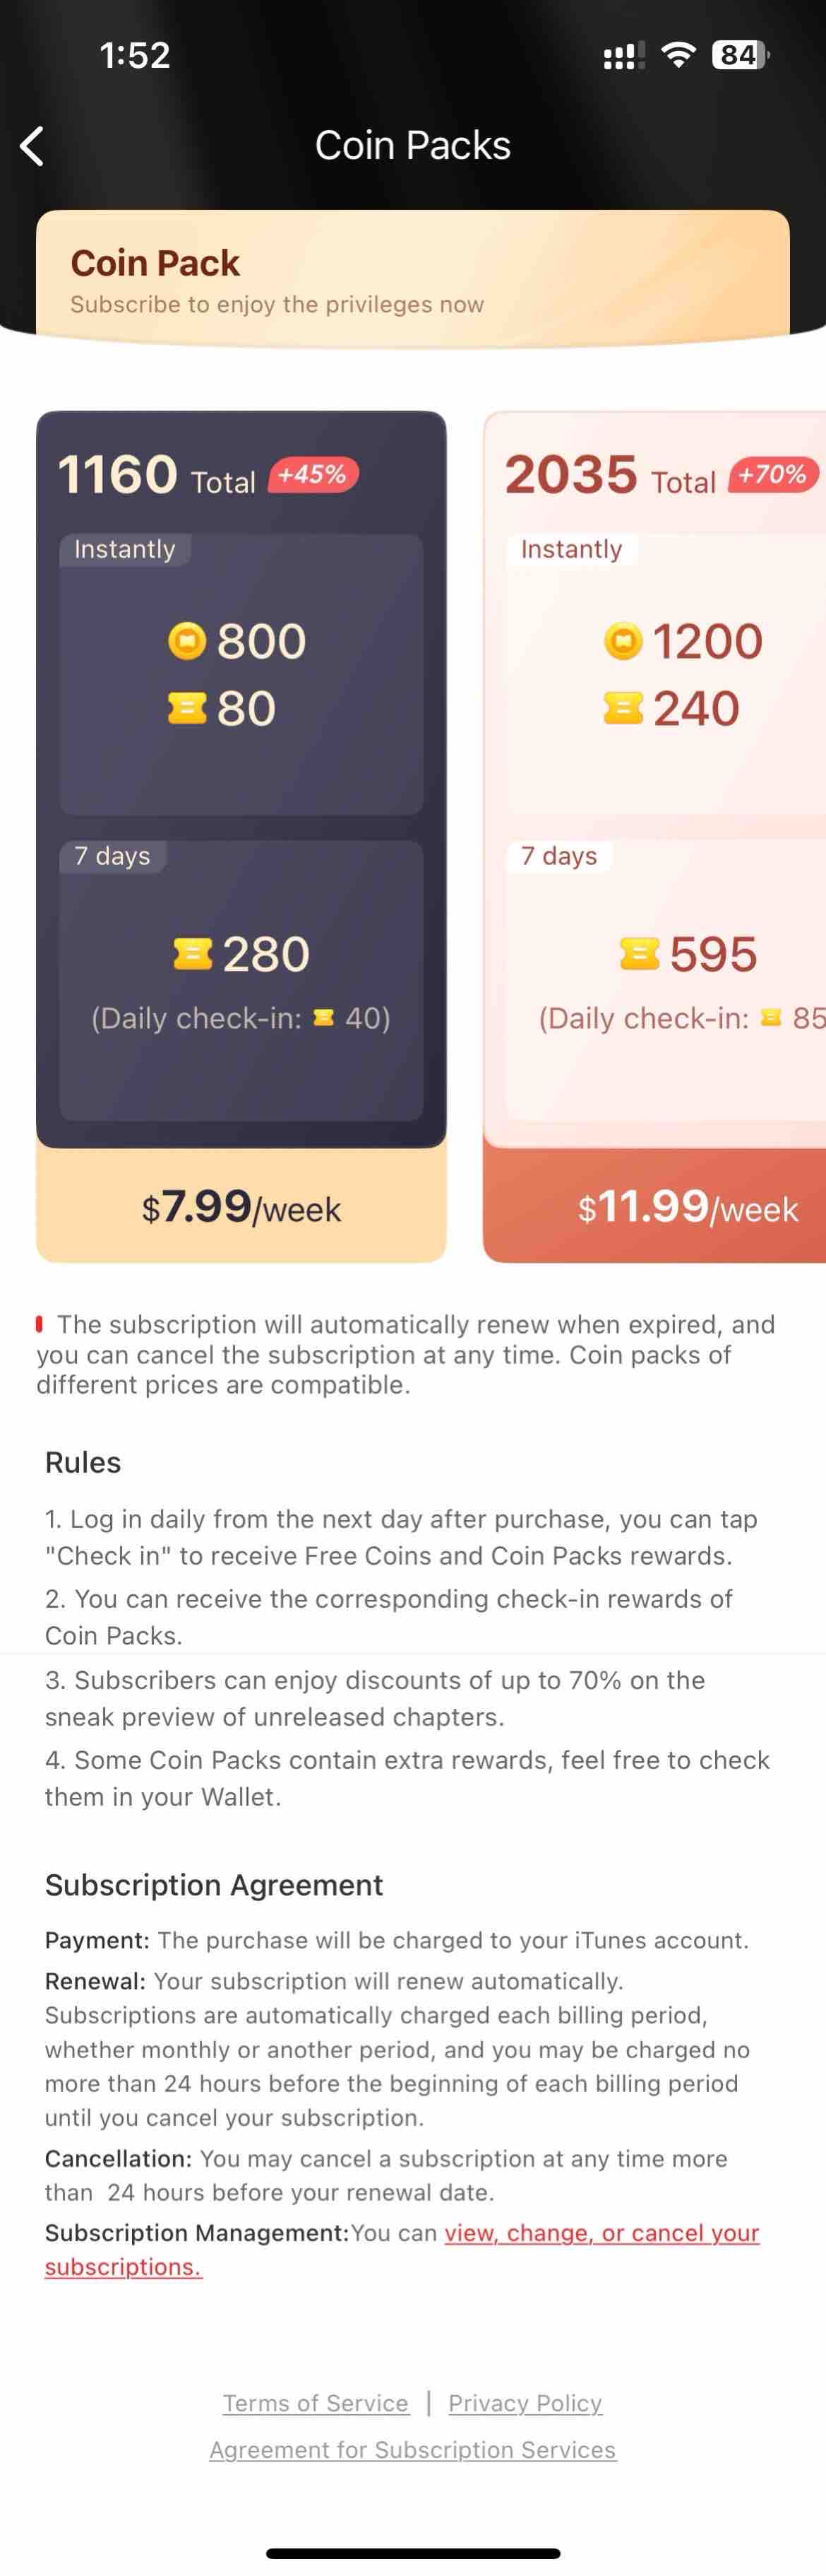This screenshot has width=826, height=2576.
Task: Tap the small ticket icon before 40
Action: tap(323, 1017)
